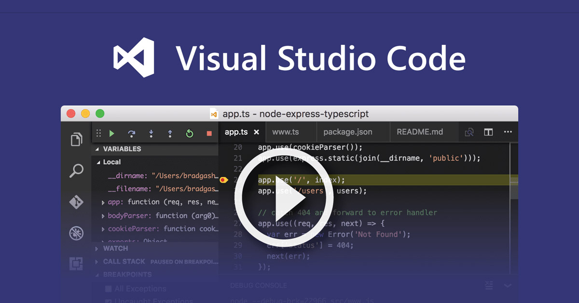Click line number 21 in gutter
The image size is (579, 303).
tap(238, 158)
